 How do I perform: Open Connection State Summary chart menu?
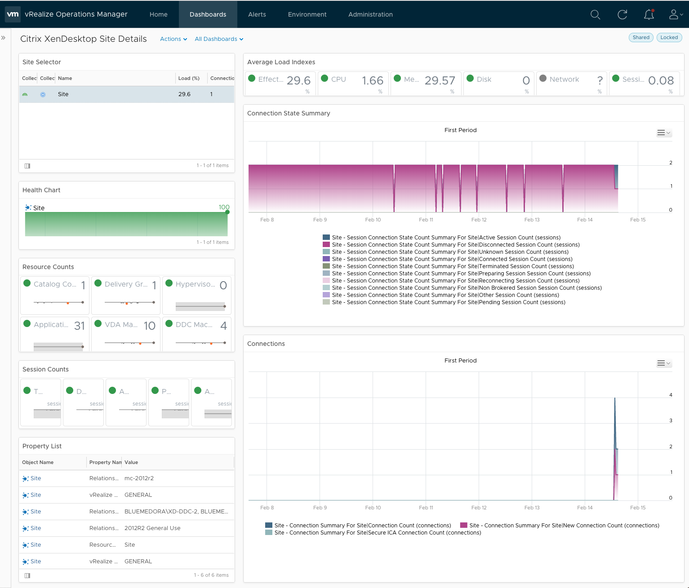(664, 133)
